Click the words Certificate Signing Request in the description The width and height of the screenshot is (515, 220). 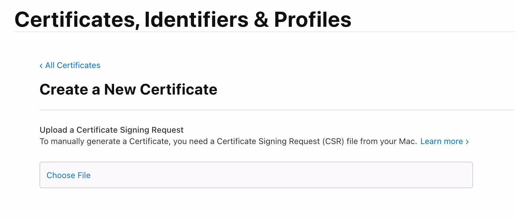point(268,141)
